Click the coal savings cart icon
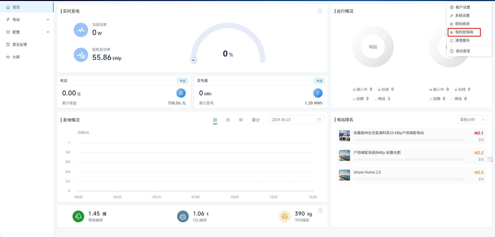 [x=285, y=216]
